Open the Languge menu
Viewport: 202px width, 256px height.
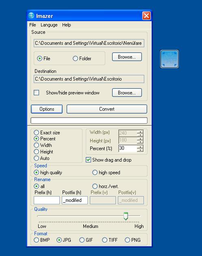pos(49,25)
